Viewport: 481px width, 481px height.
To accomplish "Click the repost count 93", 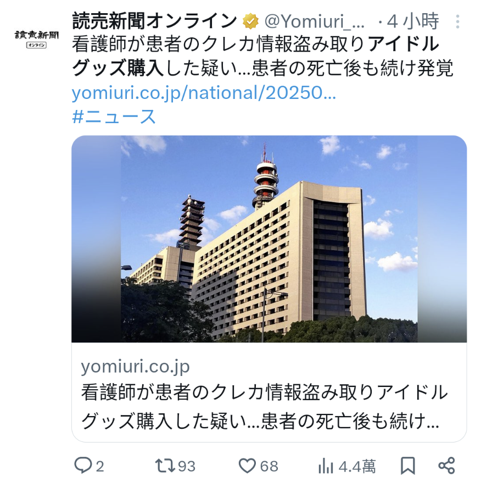I will [x=187, y=466].
